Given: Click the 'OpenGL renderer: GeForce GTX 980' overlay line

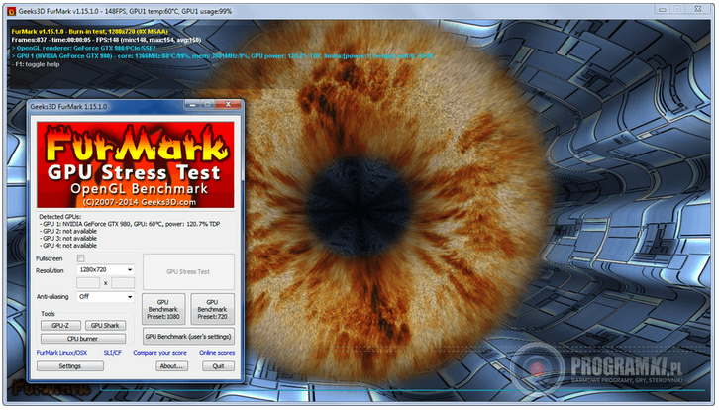Looking at the screenshot, I should pos(84,48).
